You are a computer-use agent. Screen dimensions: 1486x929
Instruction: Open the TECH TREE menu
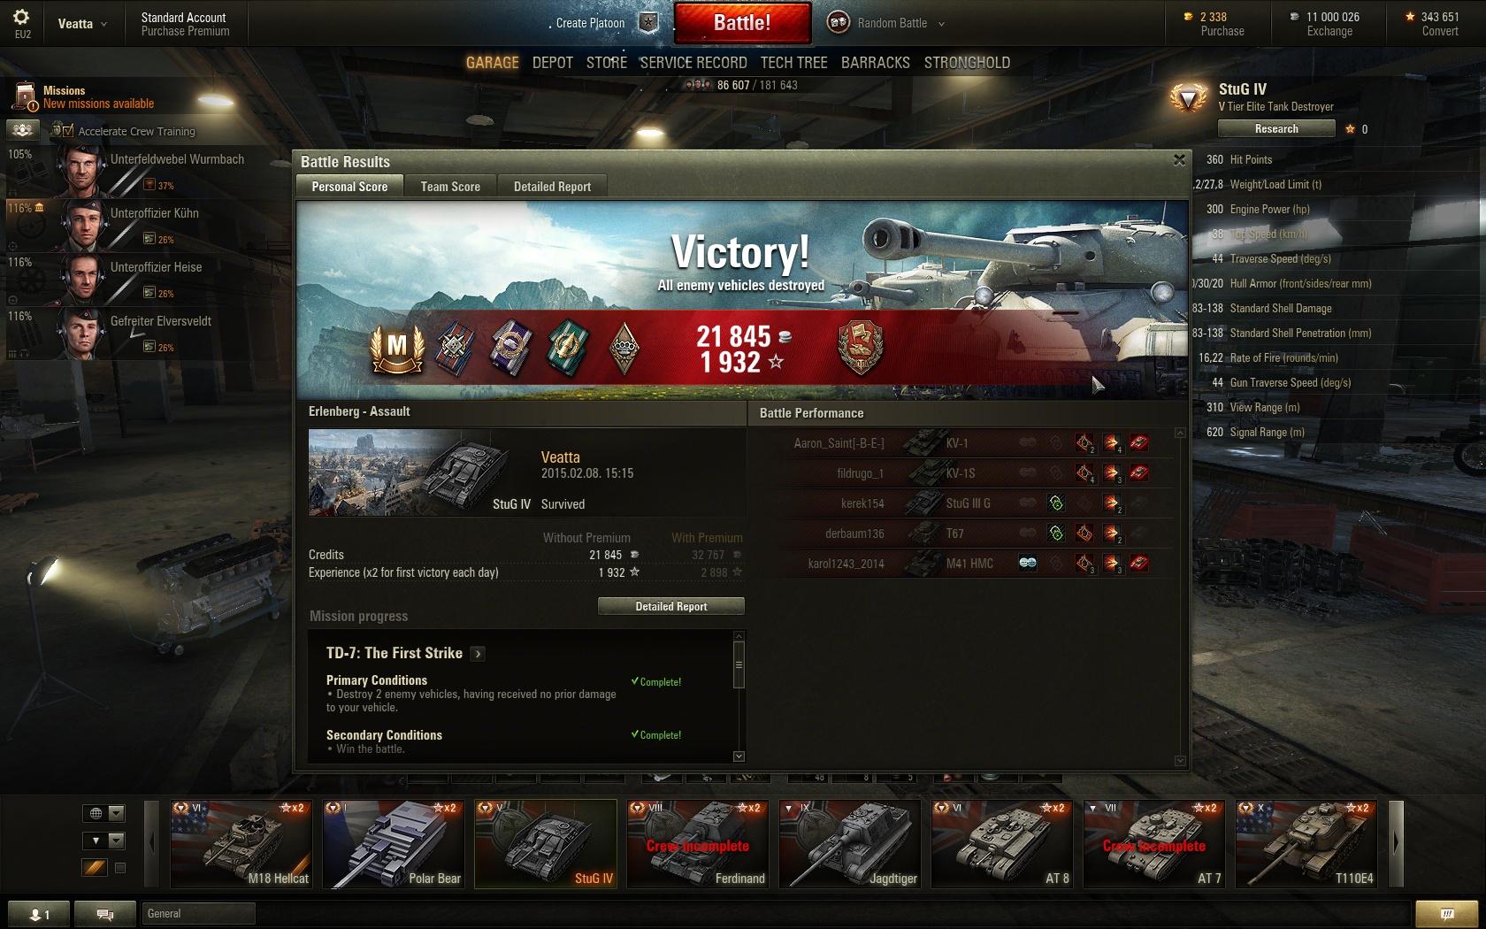click(793, 63)
